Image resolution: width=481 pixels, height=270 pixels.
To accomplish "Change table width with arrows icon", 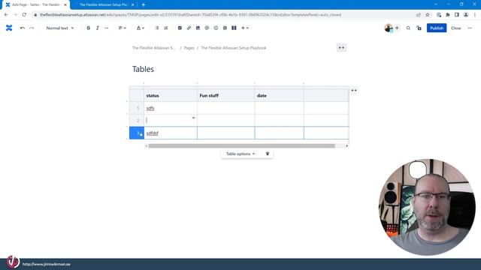I will (x=354, y=90).
